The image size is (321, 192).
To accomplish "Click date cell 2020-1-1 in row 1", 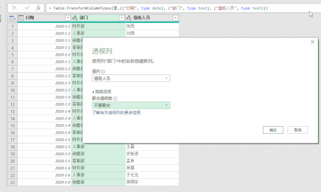I will (44, 26).
